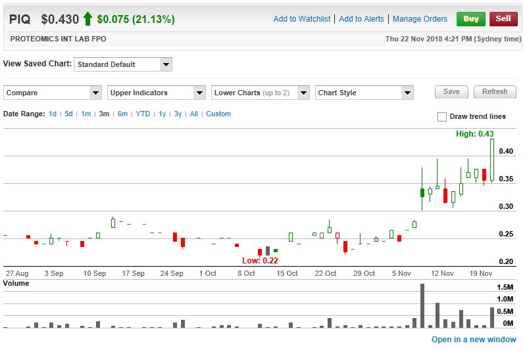Select the 6m date range
This screenshot has height=356, width=525.
pyautogui.click(x=122, y=114)
